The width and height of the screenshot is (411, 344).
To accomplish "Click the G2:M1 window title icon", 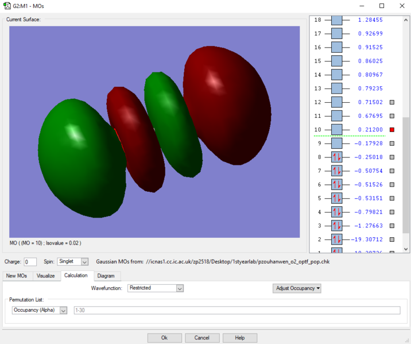I will [7, 6].
